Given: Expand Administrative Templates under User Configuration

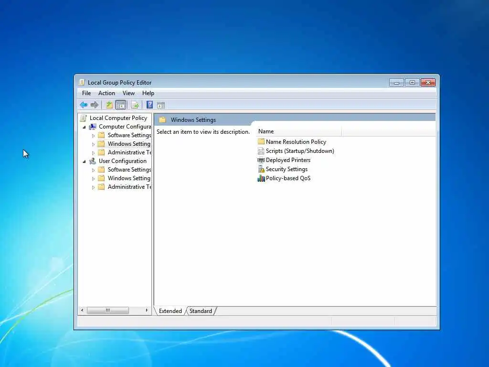Looking at the screenshot, I should coord(93,187).
